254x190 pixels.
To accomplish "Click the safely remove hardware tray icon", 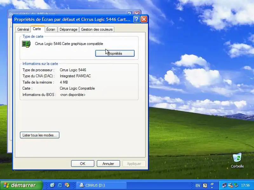I will [x=236, y=185].
